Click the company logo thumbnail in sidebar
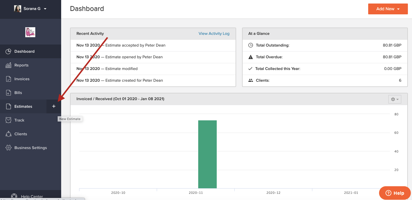Image resolution: width=412 pixels, height=200 pixels. coord(30,32)
